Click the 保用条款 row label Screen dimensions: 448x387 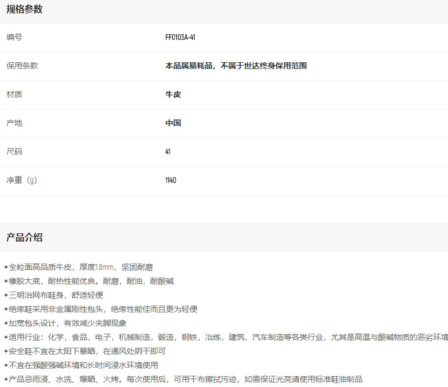tap(22, 66)
